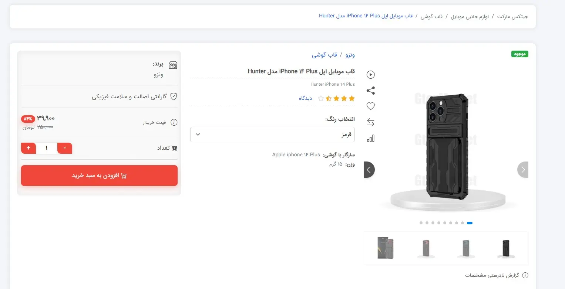Click the افزودن به سبد خرید button
565x289 pixels.
[x=99, y=175]
